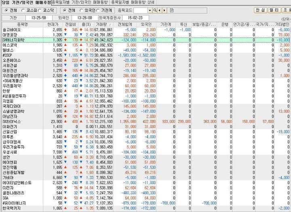The width and height of the screenshot is (291, 212).
Task: Click the previous stock left-arrow icon
Action: pyautogui.click(x=159, y=10)
